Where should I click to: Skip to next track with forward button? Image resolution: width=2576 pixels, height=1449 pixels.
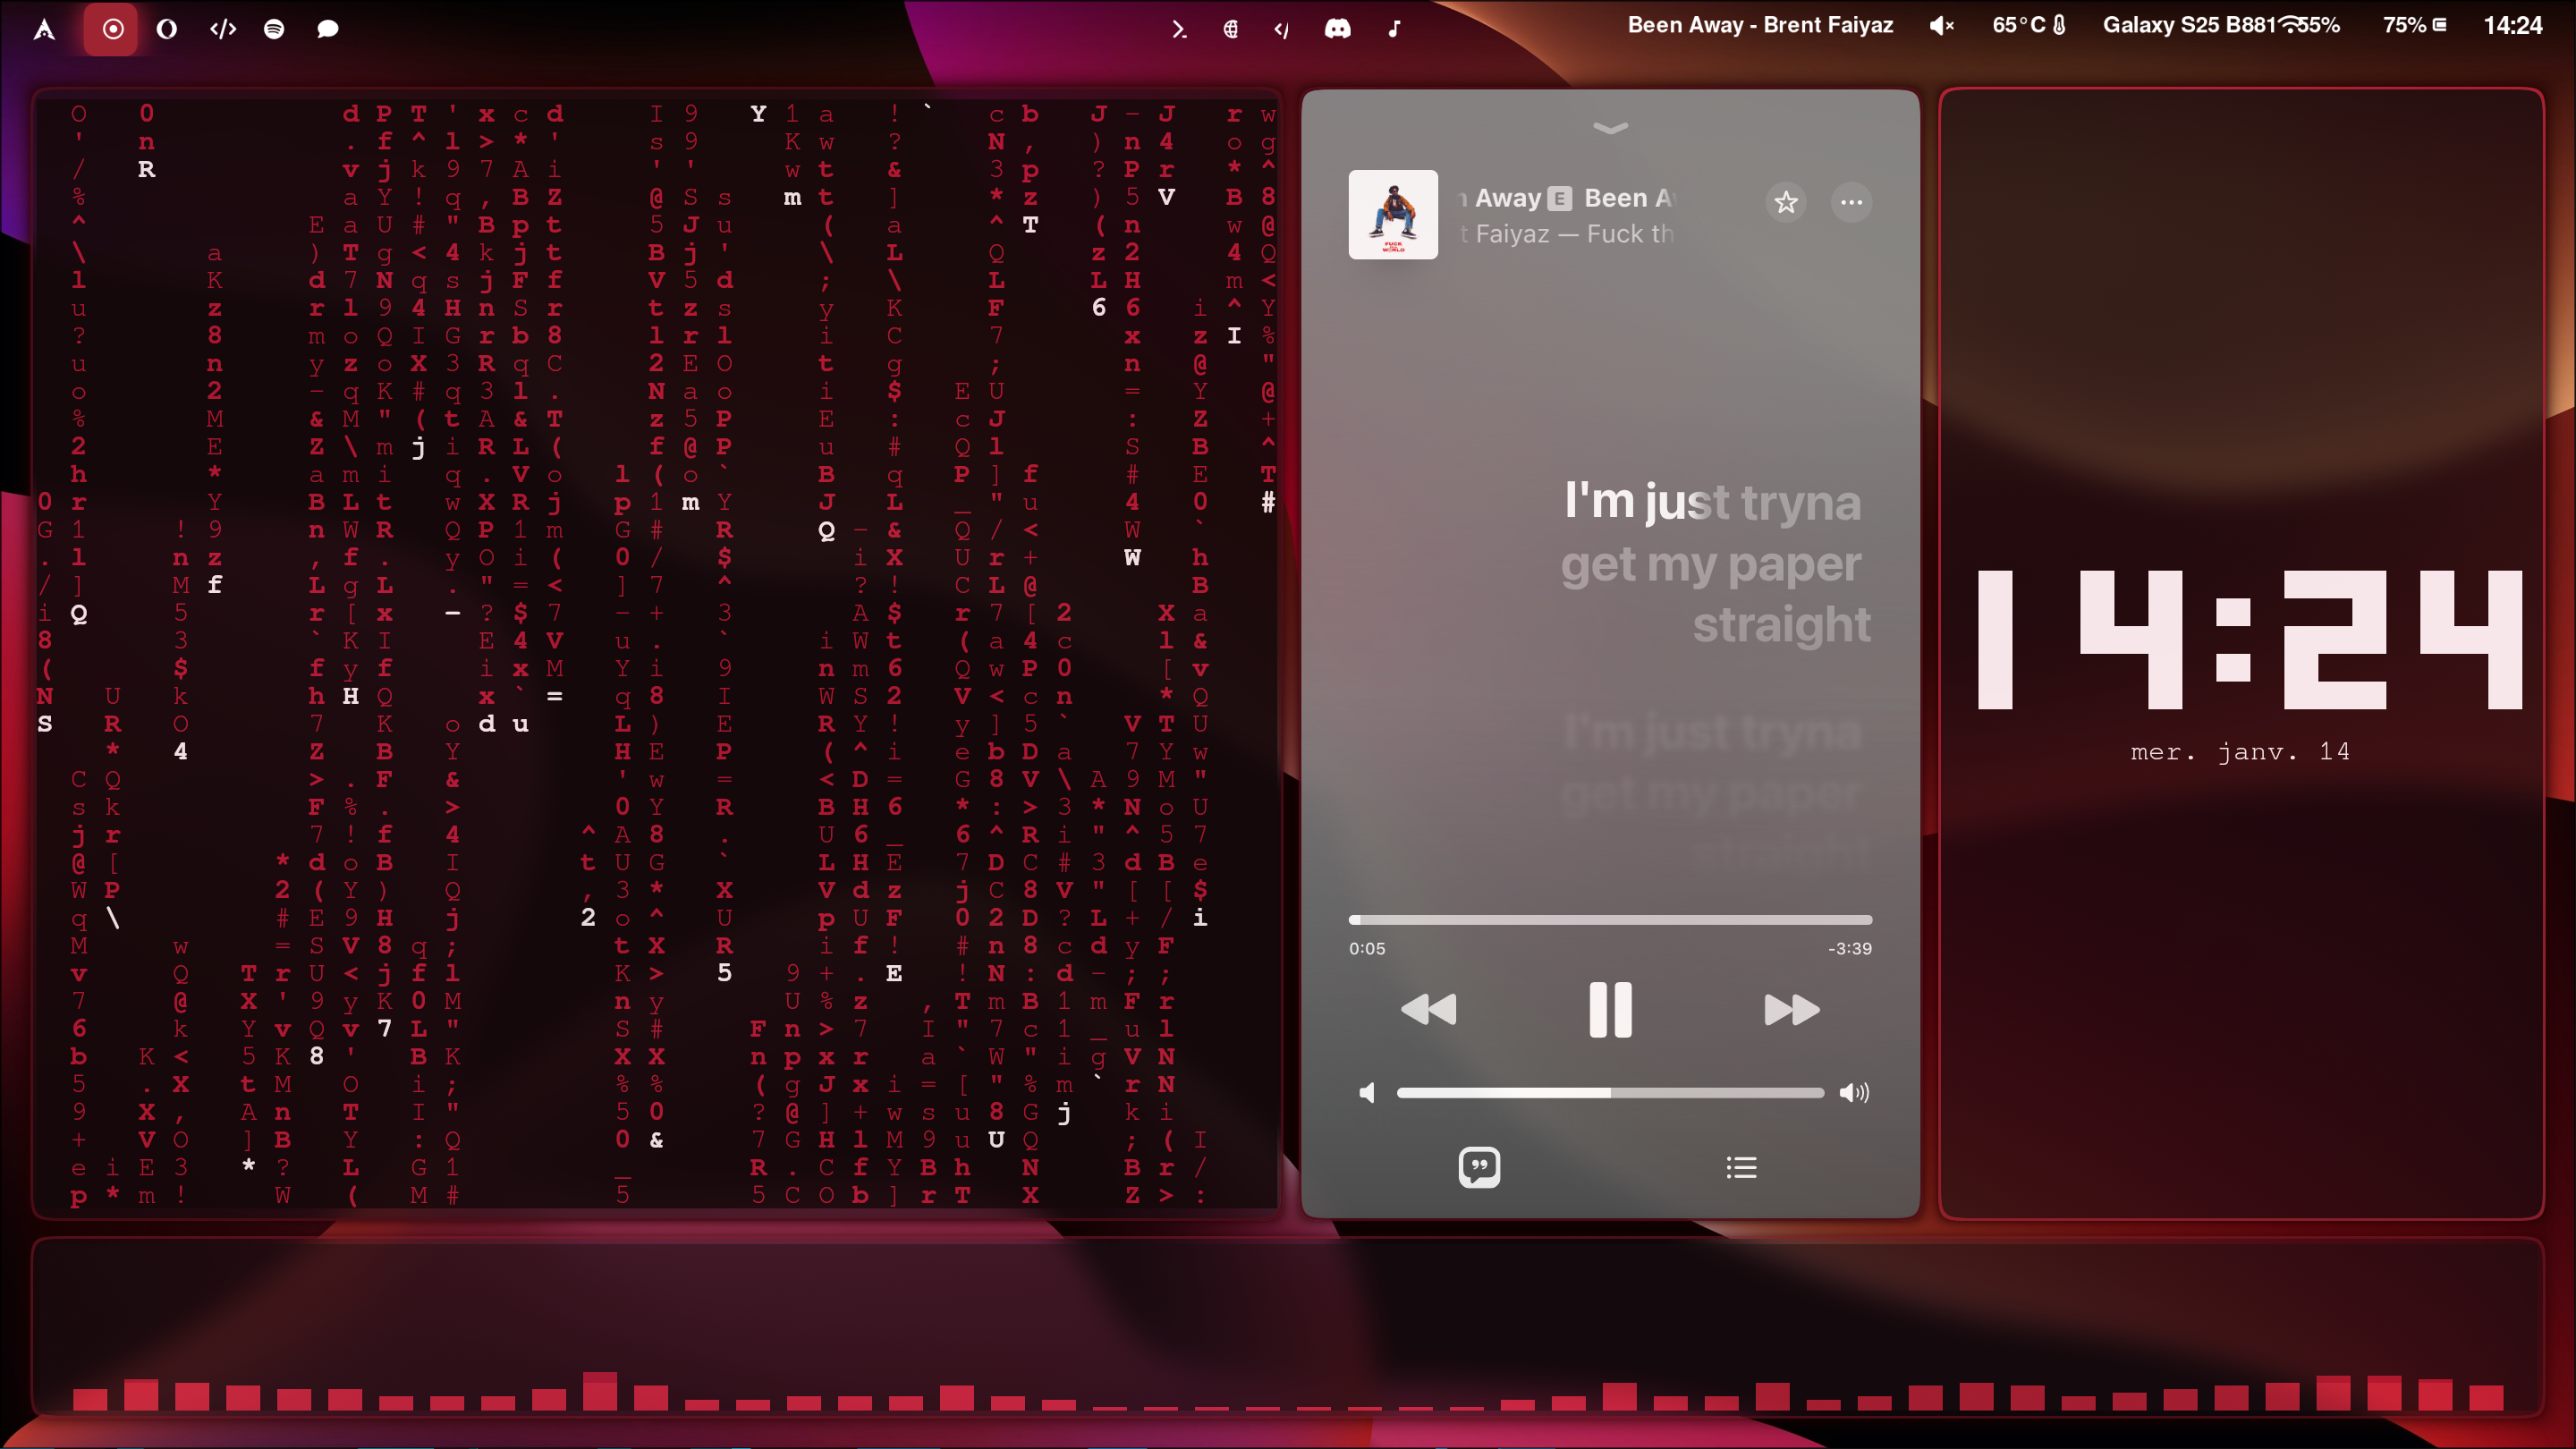1791,1009
